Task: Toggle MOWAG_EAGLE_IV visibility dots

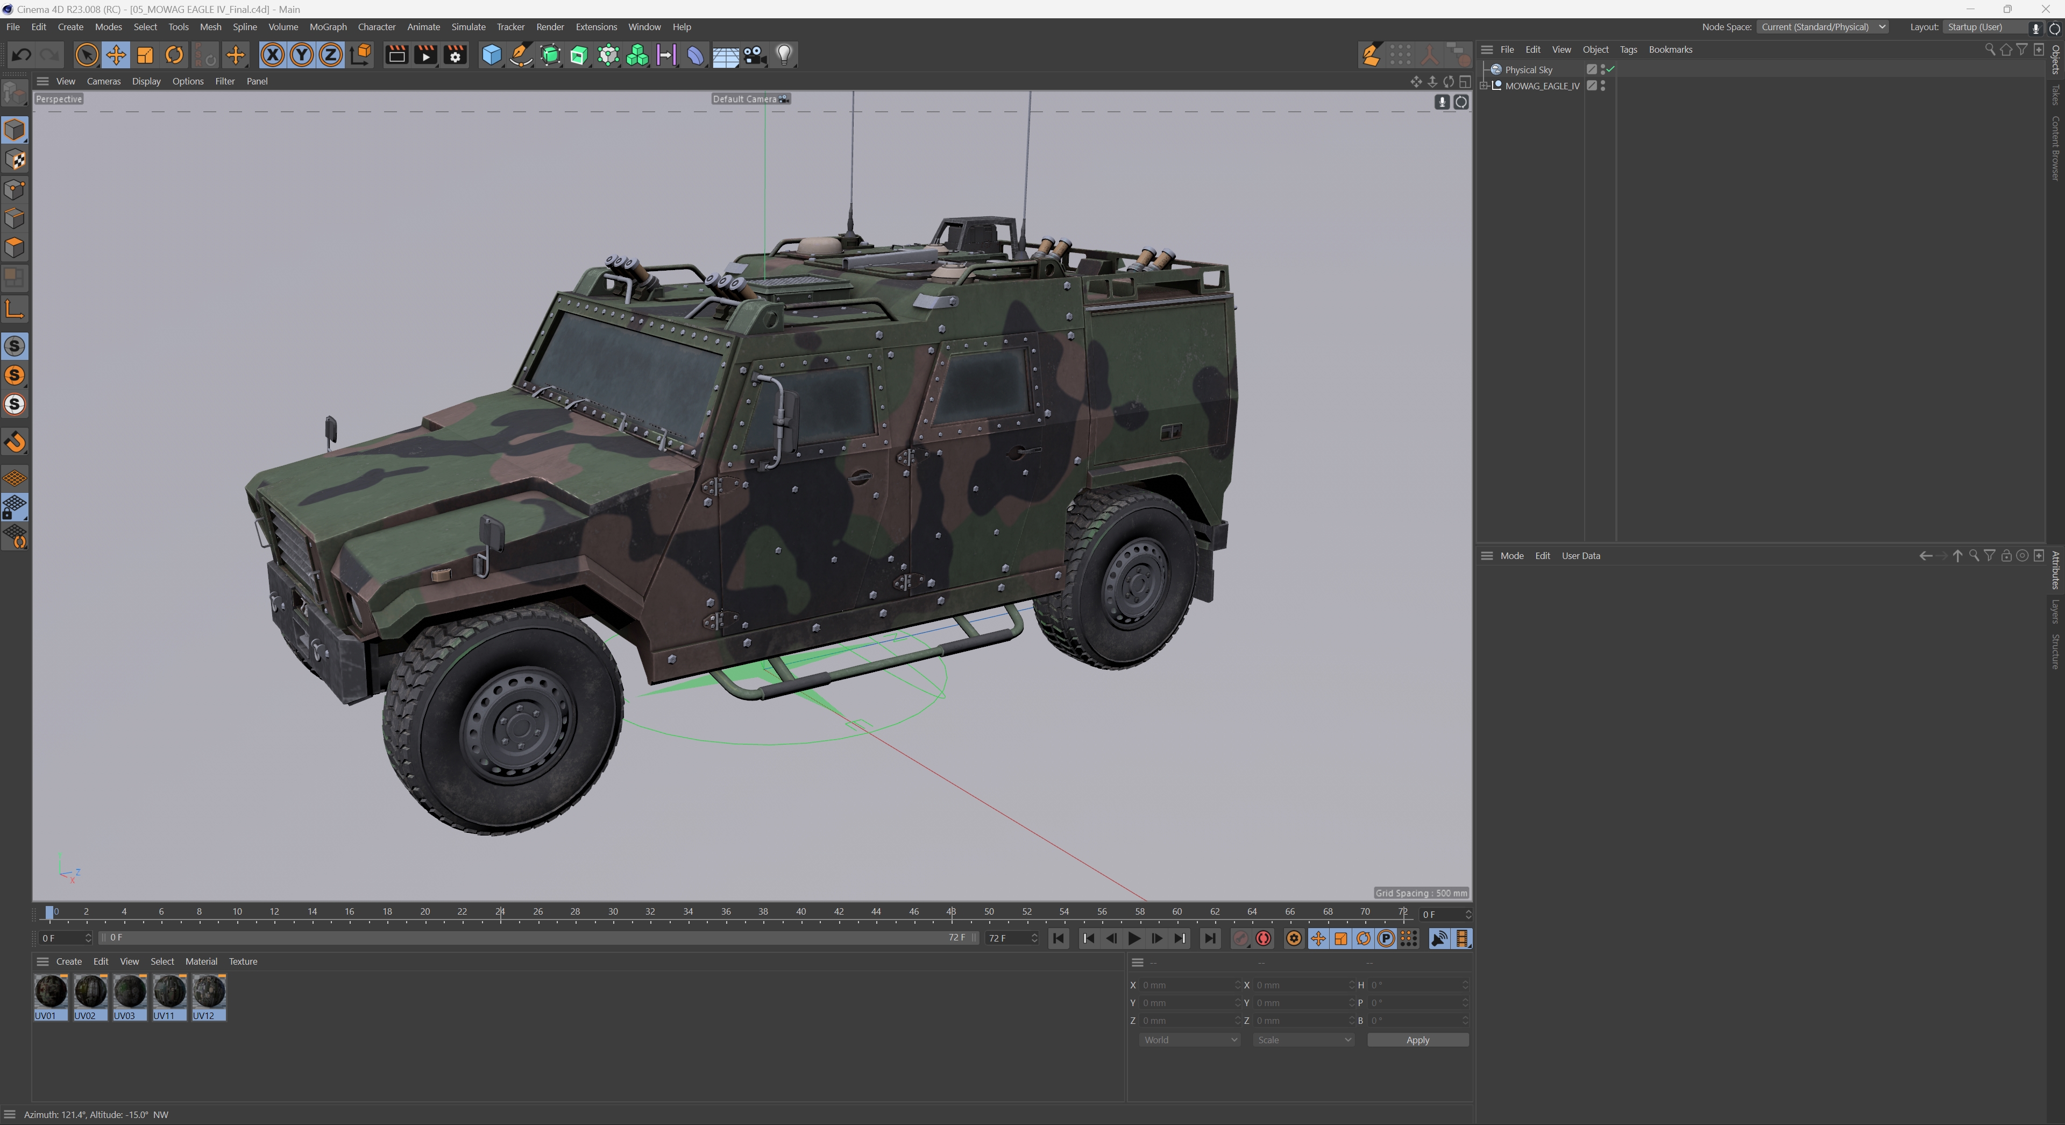Action: [1602, 86]
